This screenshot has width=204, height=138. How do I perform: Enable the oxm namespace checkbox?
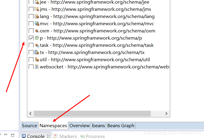click(x=31, y=31)
